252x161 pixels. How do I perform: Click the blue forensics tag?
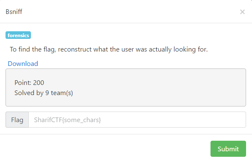click(x=18, y=35)
